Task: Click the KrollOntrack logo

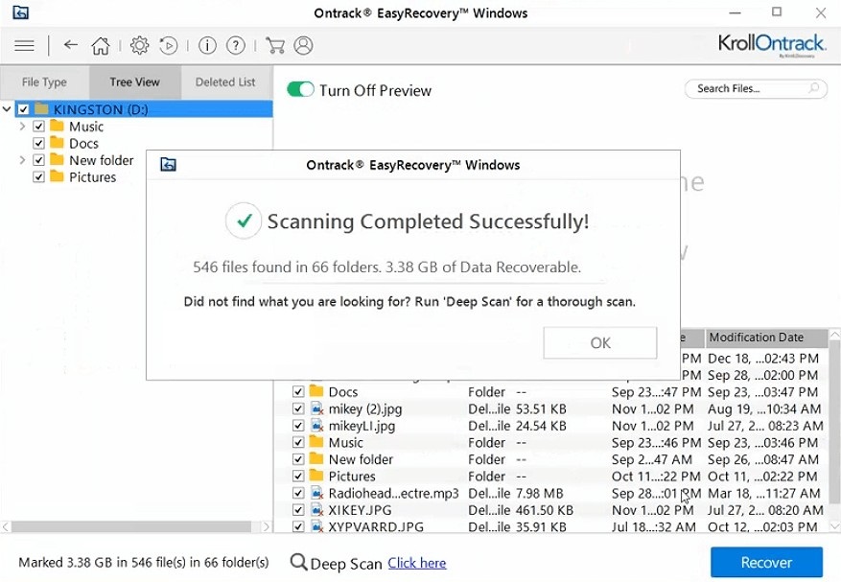Action: (x=772, y=45)
